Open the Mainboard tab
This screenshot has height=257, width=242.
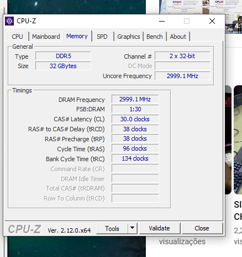click(x=46, y=37)
